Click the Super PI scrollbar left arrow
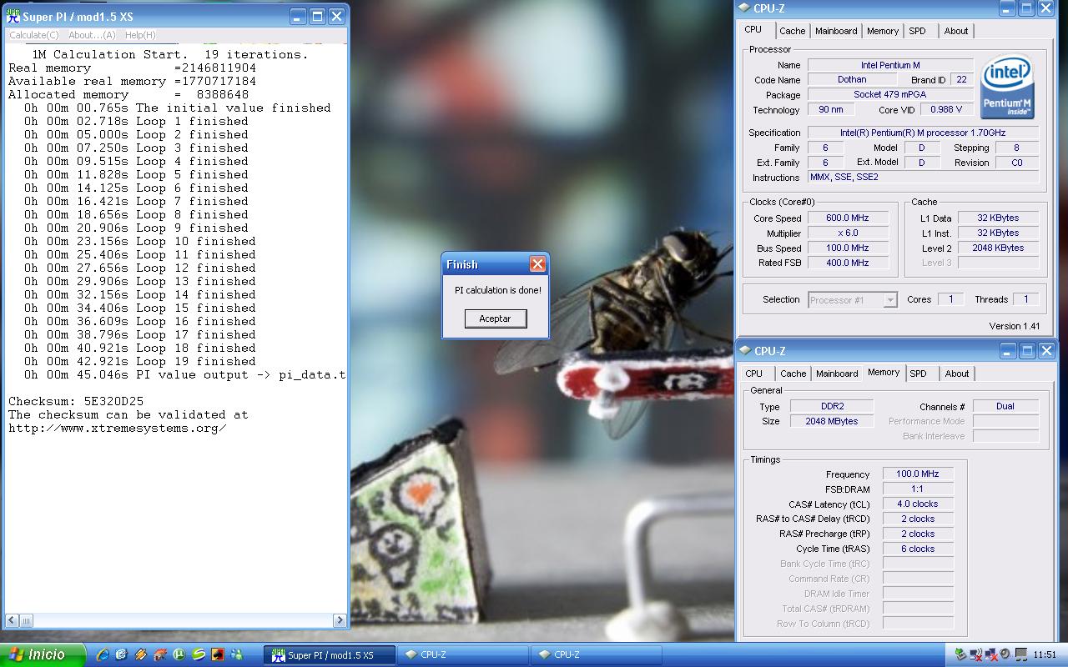This screenshot has height=667, width=1068. (13, 619)
